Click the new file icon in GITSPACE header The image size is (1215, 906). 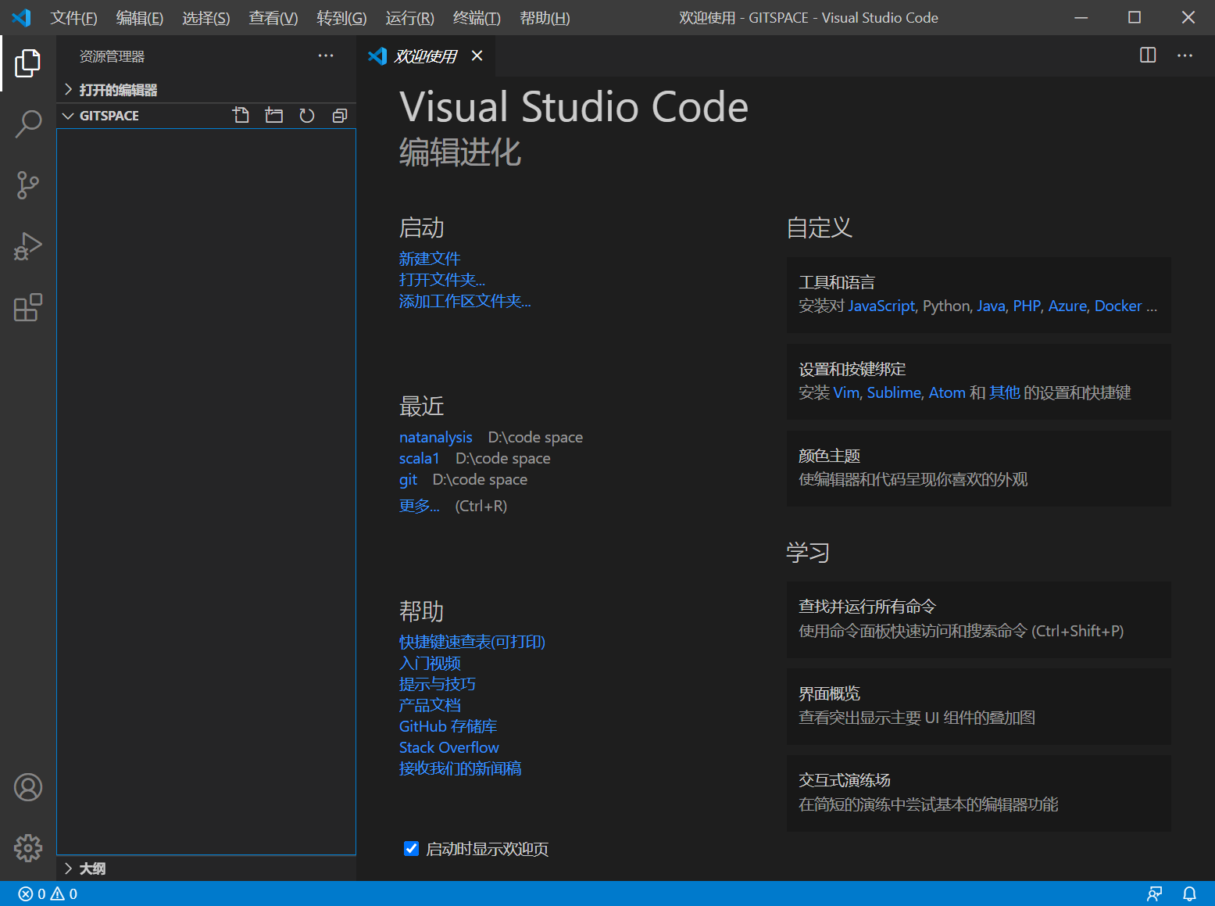point(241,116)
